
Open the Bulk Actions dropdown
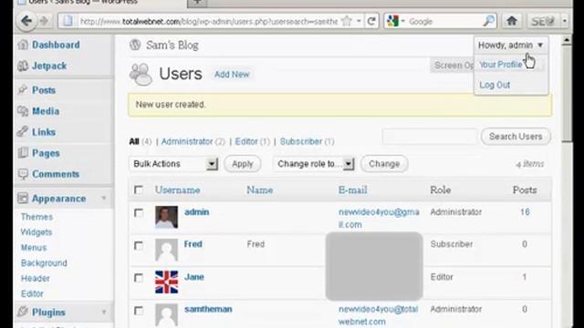click(173, 164)
